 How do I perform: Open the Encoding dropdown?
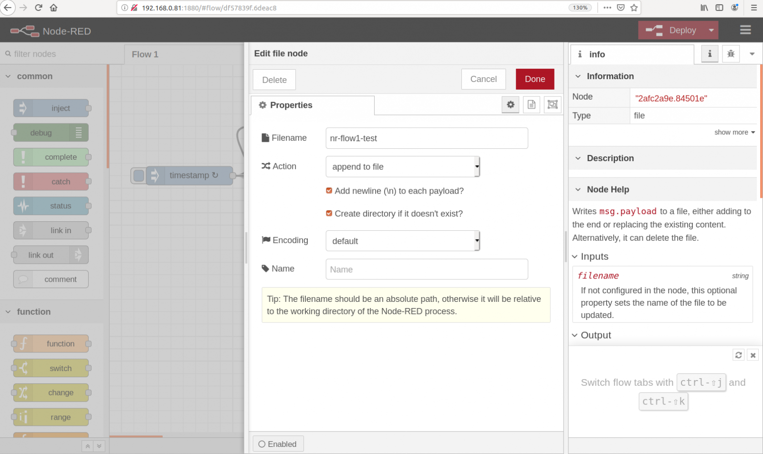pos(402,241)
